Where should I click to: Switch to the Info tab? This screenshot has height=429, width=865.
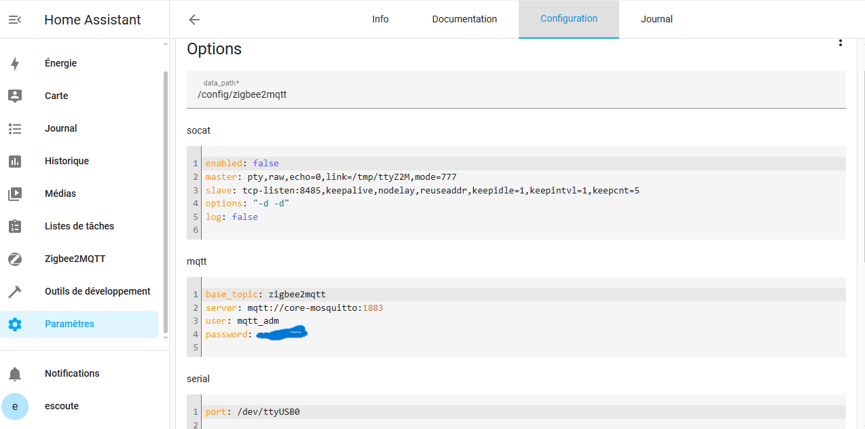(x=380, y=19)
